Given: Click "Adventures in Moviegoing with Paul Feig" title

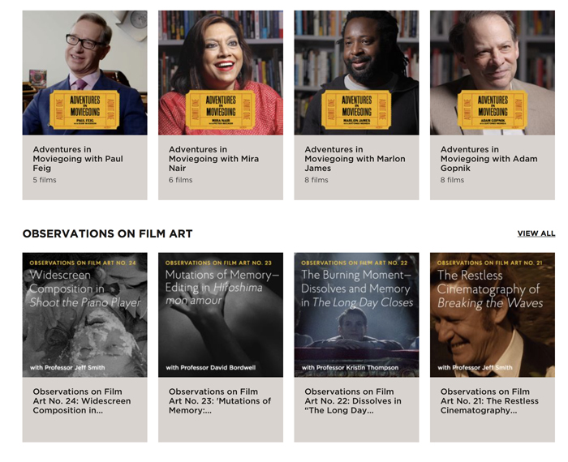Looking at the screenshot, I should (x=78, y=154).
